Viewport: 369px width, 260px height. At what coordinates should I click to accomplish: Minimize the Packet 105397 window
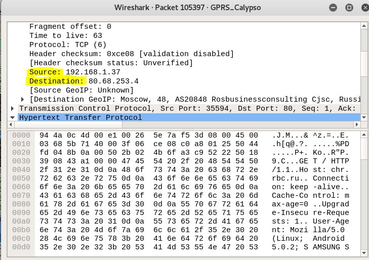(333, 8)
